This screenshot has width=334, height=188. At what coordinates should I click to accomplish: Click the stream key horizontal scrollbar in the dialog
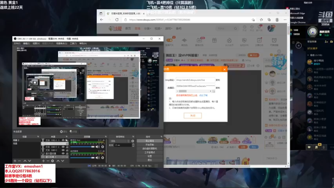(195, 91)
